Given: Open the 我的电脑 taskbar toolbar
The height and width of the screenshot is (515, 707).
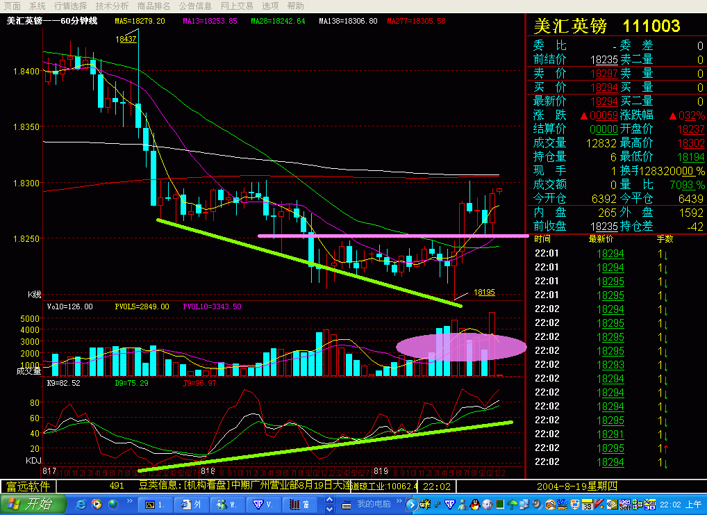Looking at the screenshot, I should (x=374, y=504).
